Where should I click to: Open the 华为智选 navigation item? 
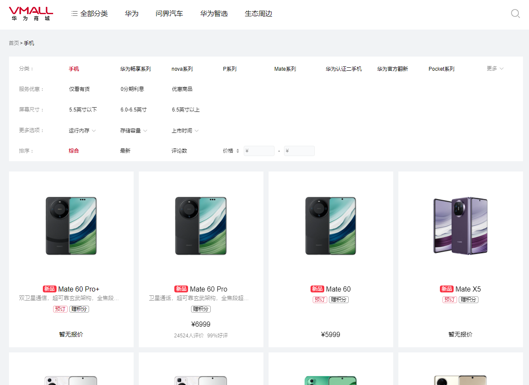pyautogui.click(x=214, y=14)
